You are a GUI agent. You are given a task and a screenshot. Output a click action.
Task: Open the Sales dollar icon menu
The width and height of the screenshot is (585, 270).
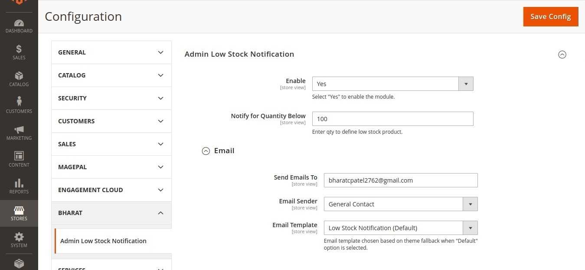tap(19, 52)
